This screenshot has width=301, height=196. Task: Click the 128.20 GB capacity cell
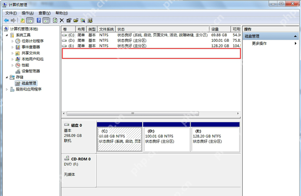click(x=220, y=46)
